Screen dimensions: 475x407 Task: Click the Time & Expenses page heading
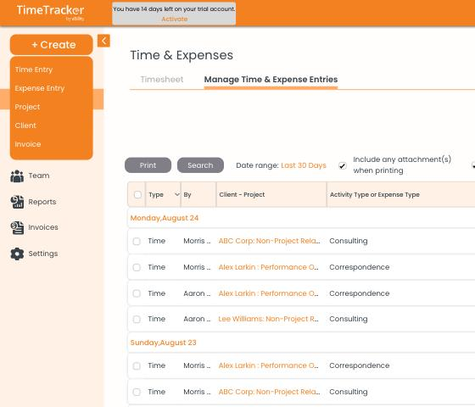[182, 55]
